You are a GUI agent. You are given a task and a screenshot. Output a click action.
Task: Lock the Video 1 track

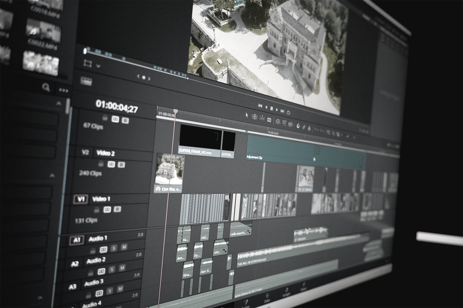coord(96,210)
